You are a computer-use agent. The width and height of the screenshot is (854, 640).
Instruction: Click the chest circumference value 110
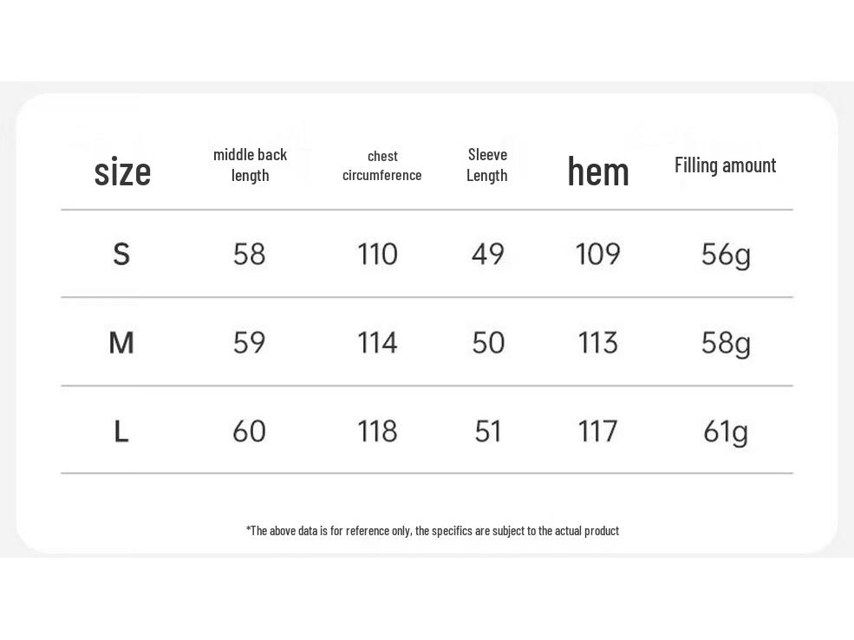(x=377, y=254)
